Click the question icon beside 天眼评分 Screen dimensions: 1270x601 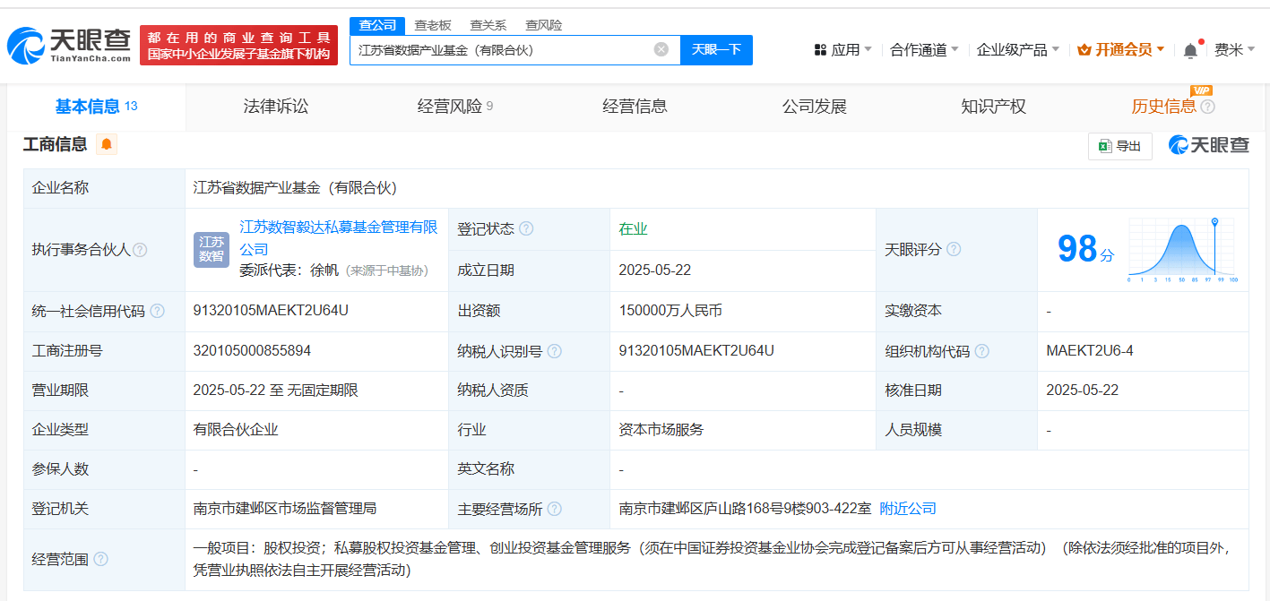[954, 249]
